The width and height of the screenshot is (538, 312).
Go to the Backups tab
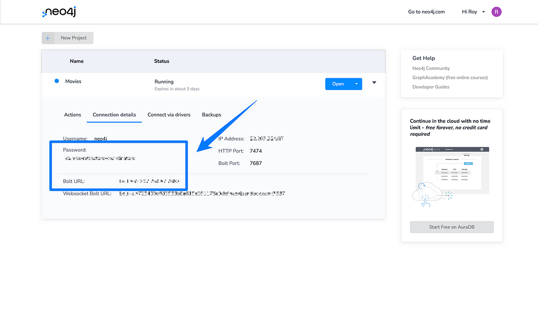(x=211, y=115)
